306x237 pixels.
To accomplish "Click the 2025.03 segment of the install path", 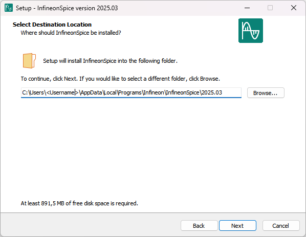I will [211, 92].
